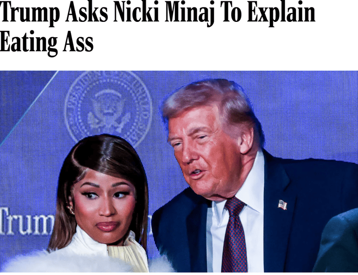The width and height of the screenshot is (358, 275).
Task: Click the woman's gold ear cuff
Action: tap(71, 210)
